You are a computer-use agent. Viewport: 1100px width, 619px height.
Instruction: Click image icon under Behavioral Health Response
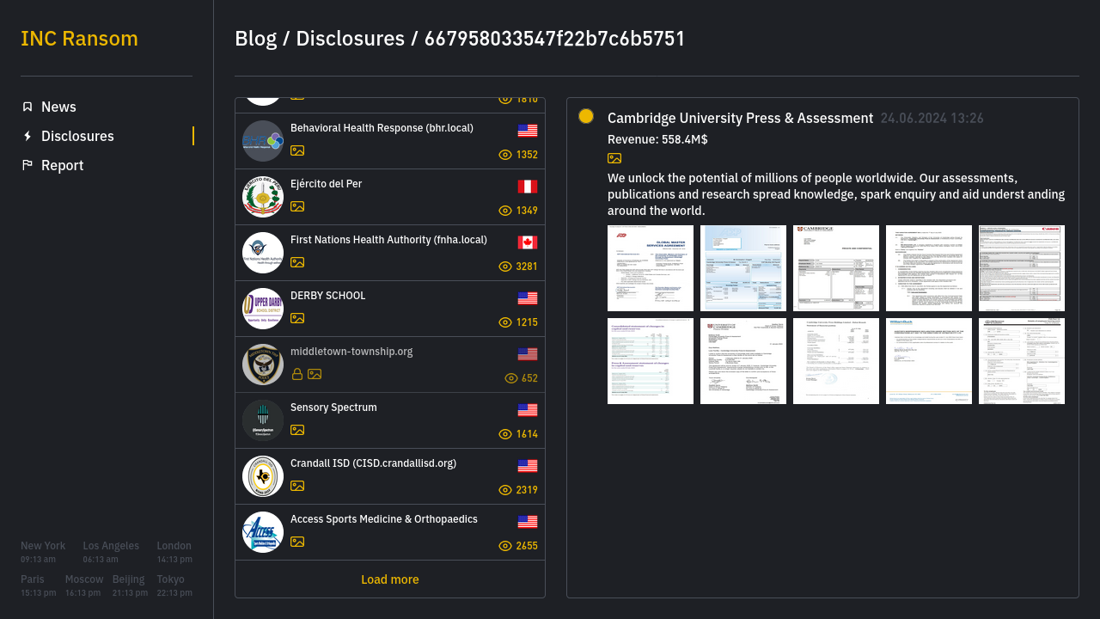[x=297, y=150]
